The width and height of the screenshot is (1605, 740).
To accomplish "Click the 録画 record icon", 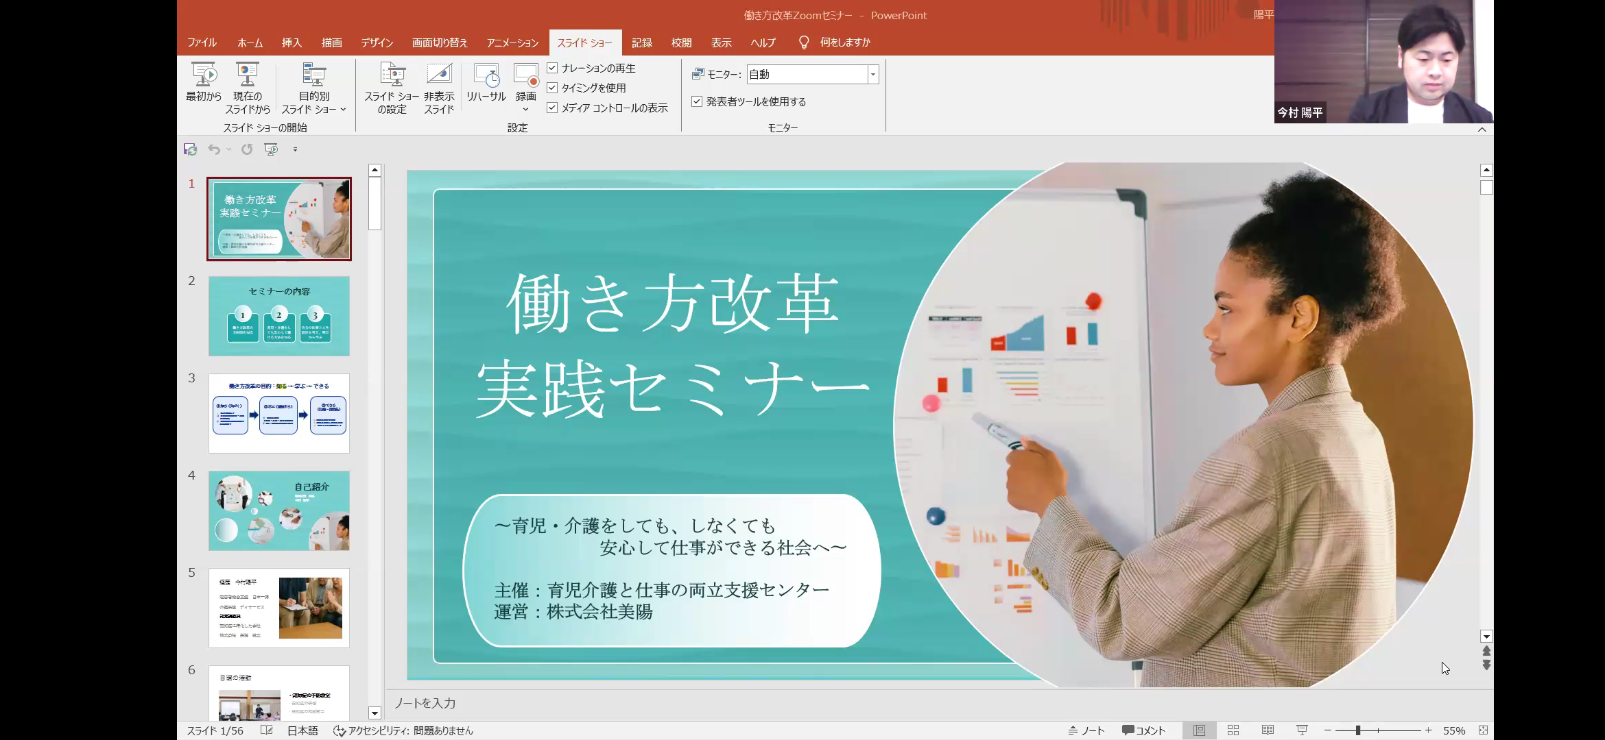I will pyautogui.click(x=525, y=74).
